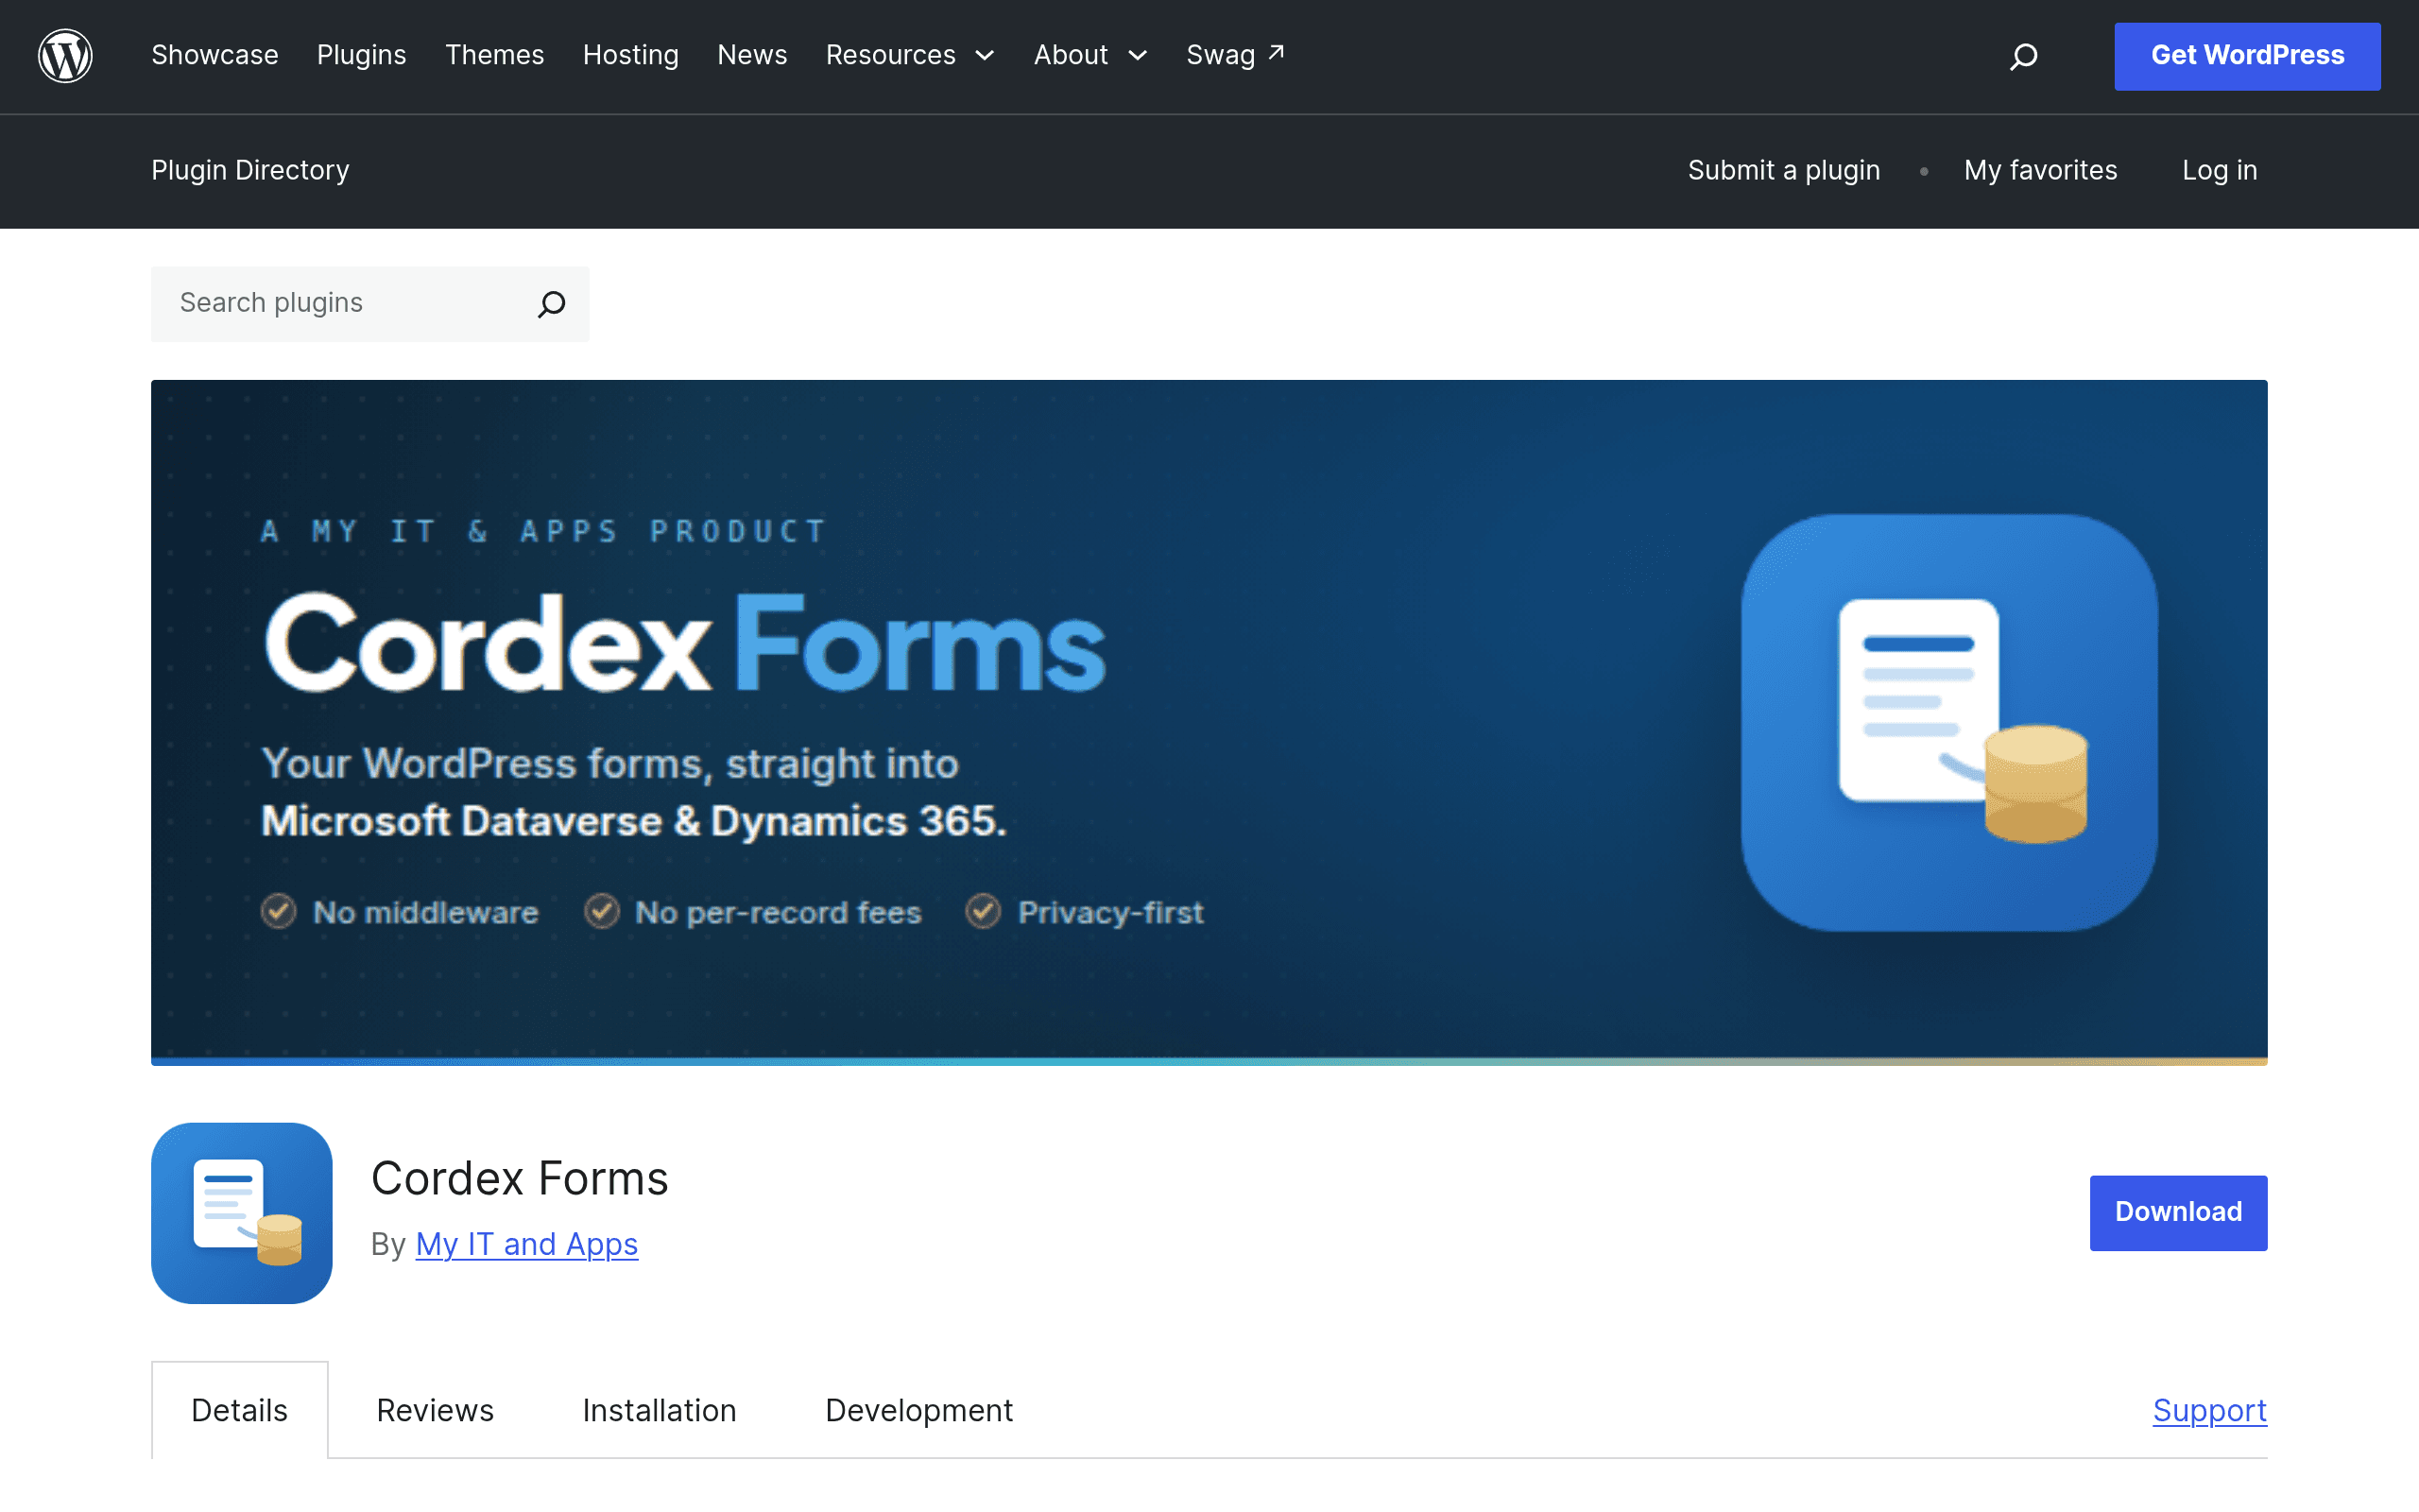Click the Cordex Forms banner image

coord(1209,722)
